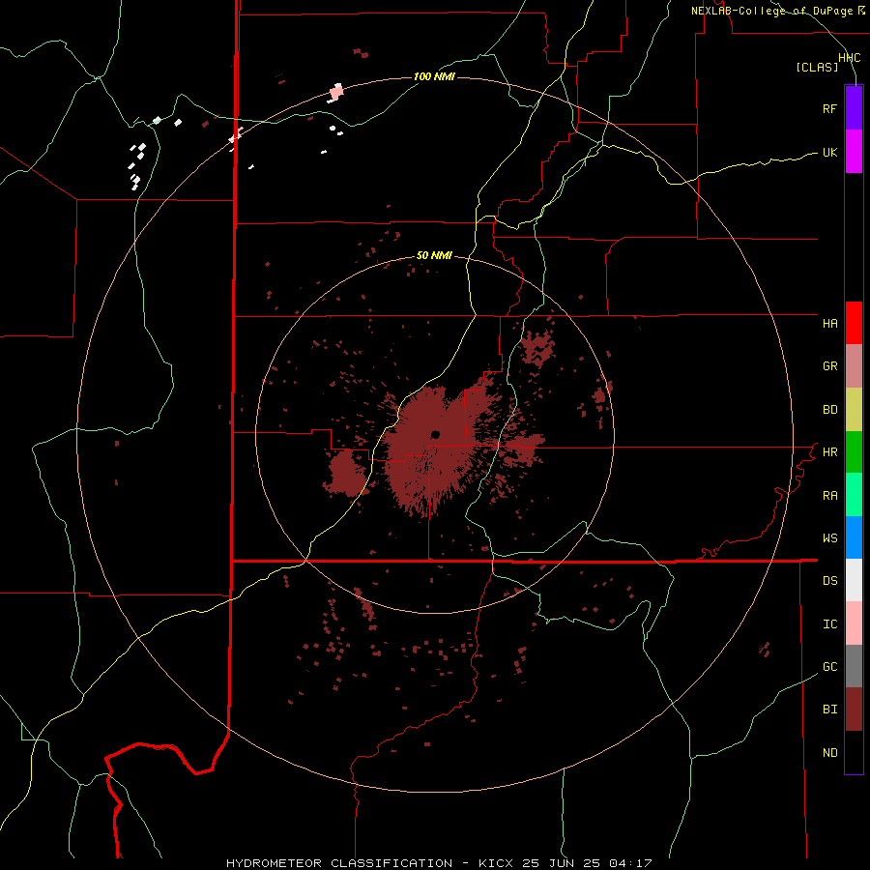Click the HHC product code label

[x=849, y=58]
